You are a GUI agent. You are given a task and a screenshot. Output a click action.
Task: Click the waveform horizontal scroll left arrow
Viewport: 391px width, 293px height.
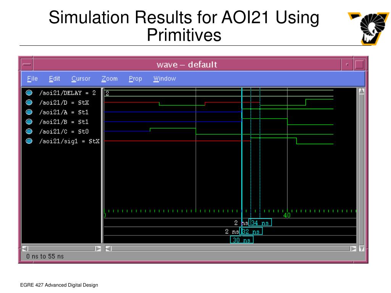point(108,248)
